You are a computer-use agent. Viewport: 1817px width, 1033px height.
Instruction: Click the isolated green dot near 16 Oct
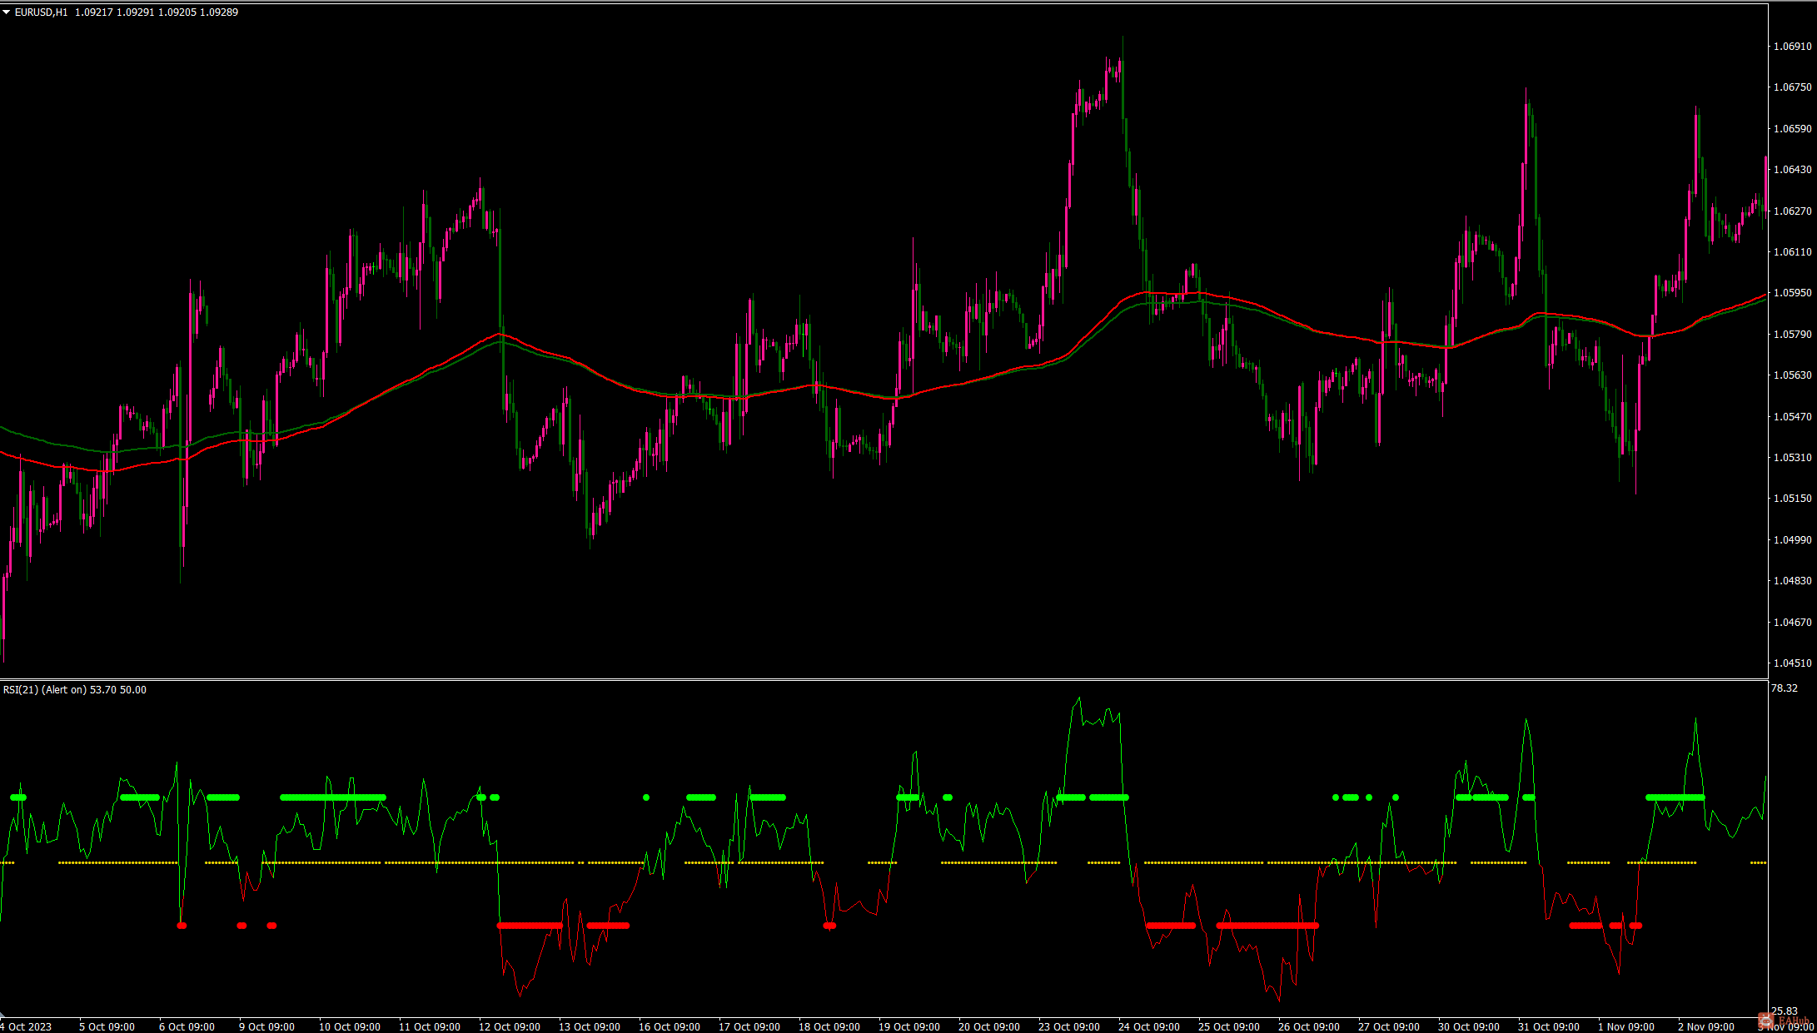(x=646, y=797)
